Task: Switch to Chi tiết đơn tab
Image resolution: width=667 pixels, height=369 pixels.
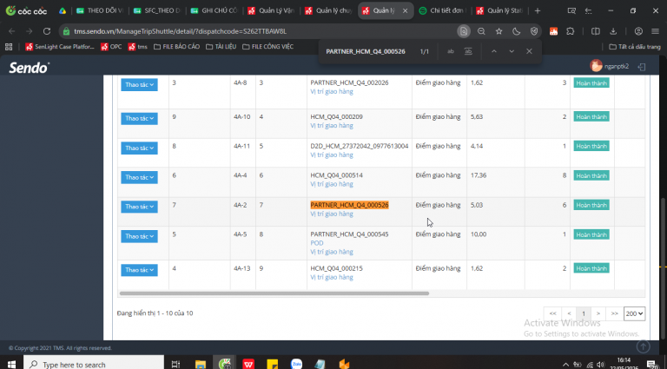Action: 442,11
